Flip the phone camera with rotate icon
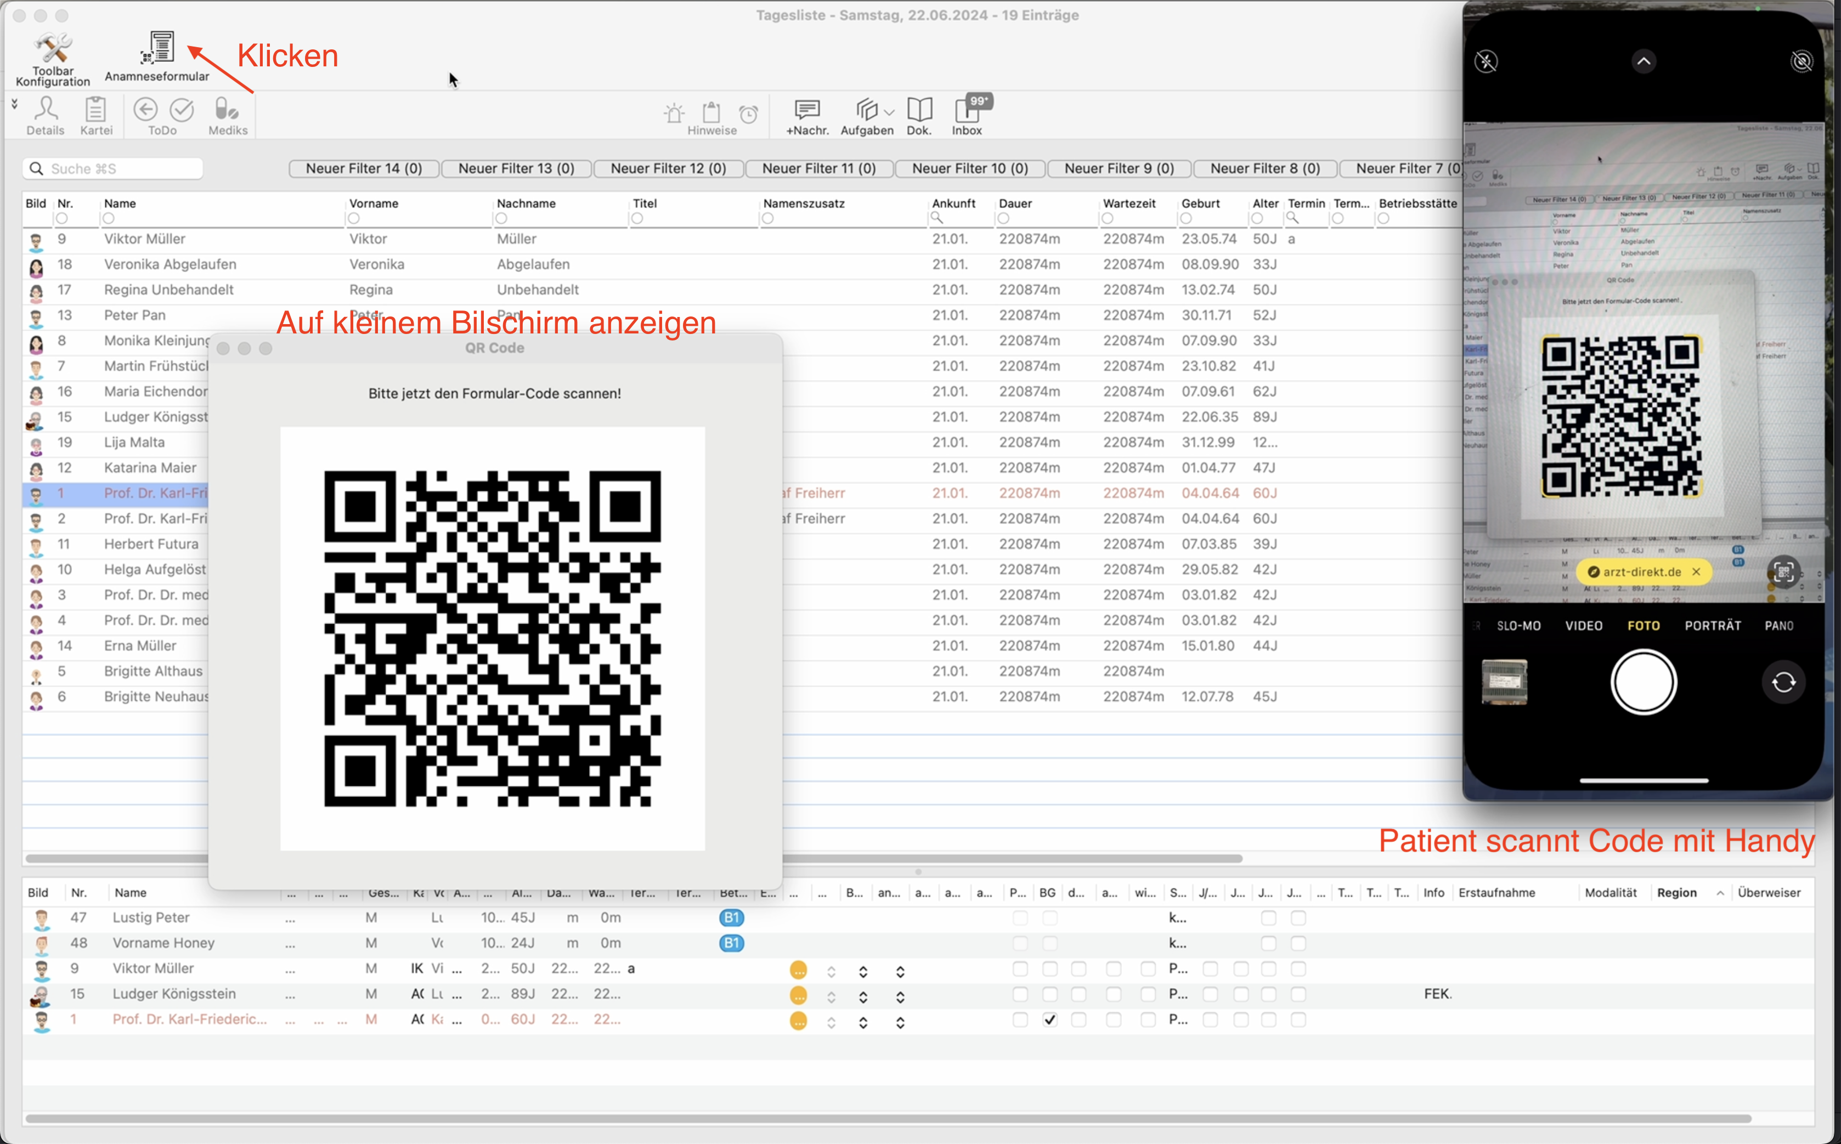 pyautogui.click(x=1783, y=682)
